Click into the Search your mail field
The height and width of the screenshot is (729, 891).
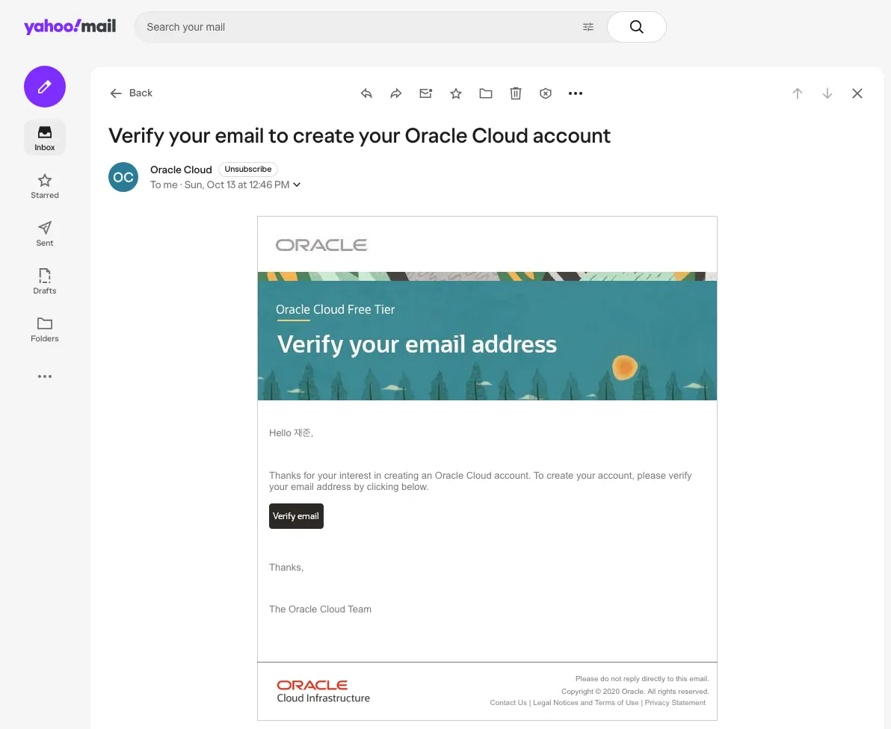click(x=358, y=27)
